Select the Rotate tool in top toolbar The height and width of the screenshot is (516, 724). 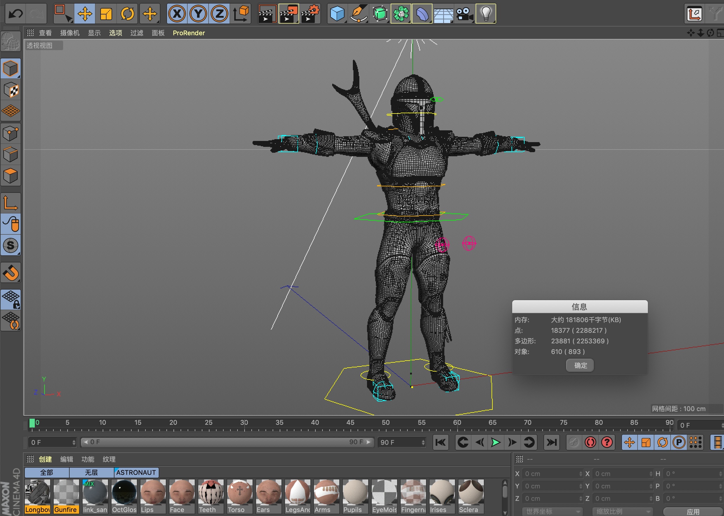coord(127,14)
